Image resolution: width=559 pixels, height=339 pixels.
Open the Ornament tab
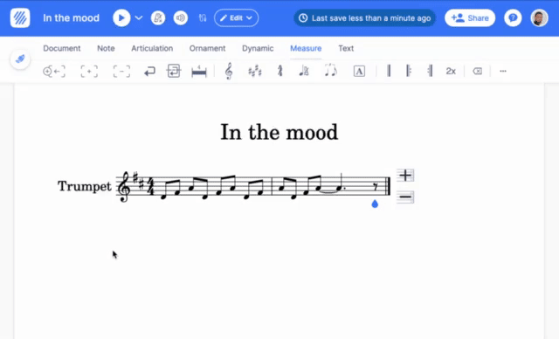pos(207,48)
